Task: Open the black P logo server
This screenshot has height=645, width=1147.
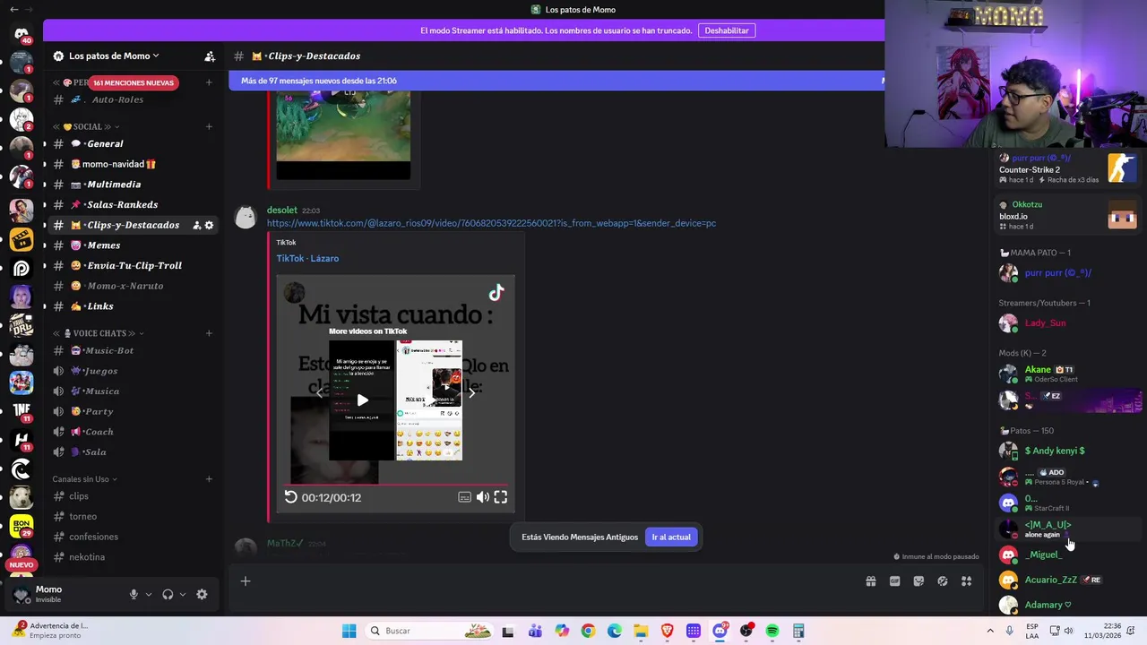Action: tap(22, 268)
